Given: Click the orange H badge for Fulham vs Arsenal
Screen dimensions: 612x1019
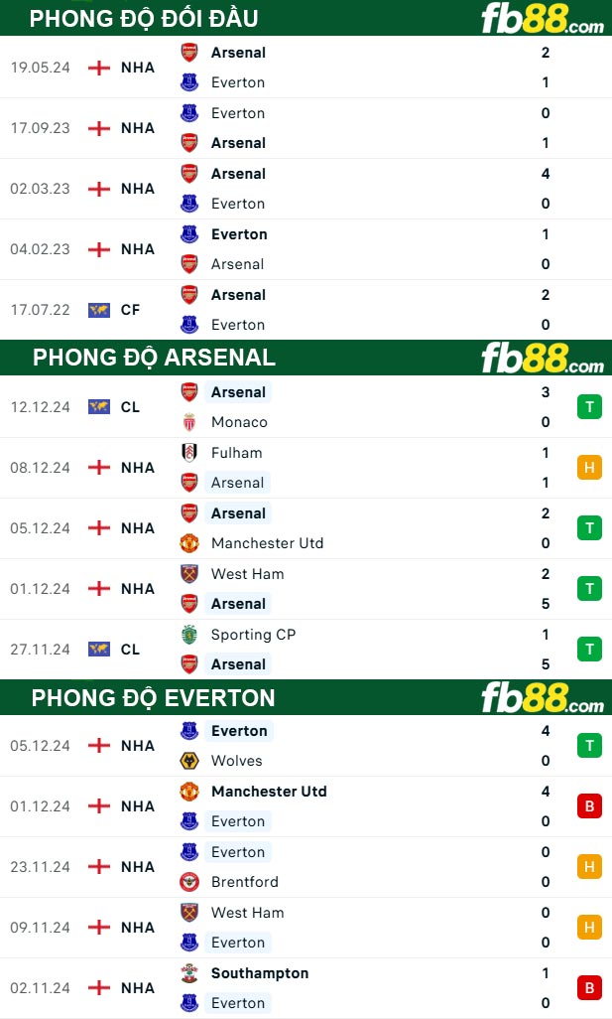Looking at the screenshot, I should (x=589, y=468).
